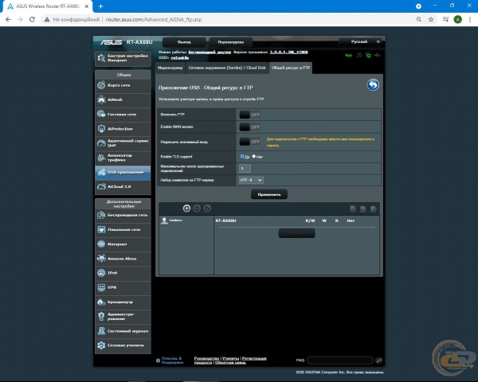
Task: Remove the selected FTP user account
Action: point(197,209)
